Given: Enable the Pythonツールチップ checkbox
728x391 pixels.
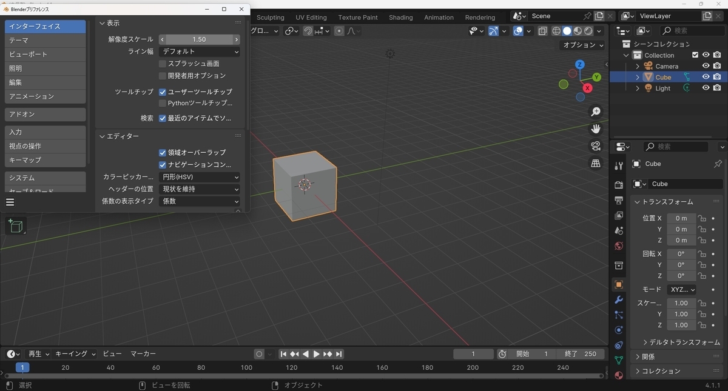Looking at the screenshot, I should pyautogui.click(x=163, y=103).
